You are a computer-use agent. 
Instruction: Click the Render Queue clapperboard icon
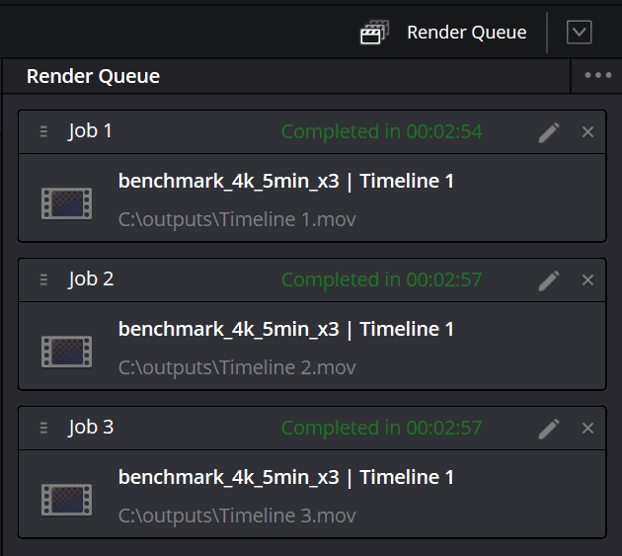click(373, 33)
